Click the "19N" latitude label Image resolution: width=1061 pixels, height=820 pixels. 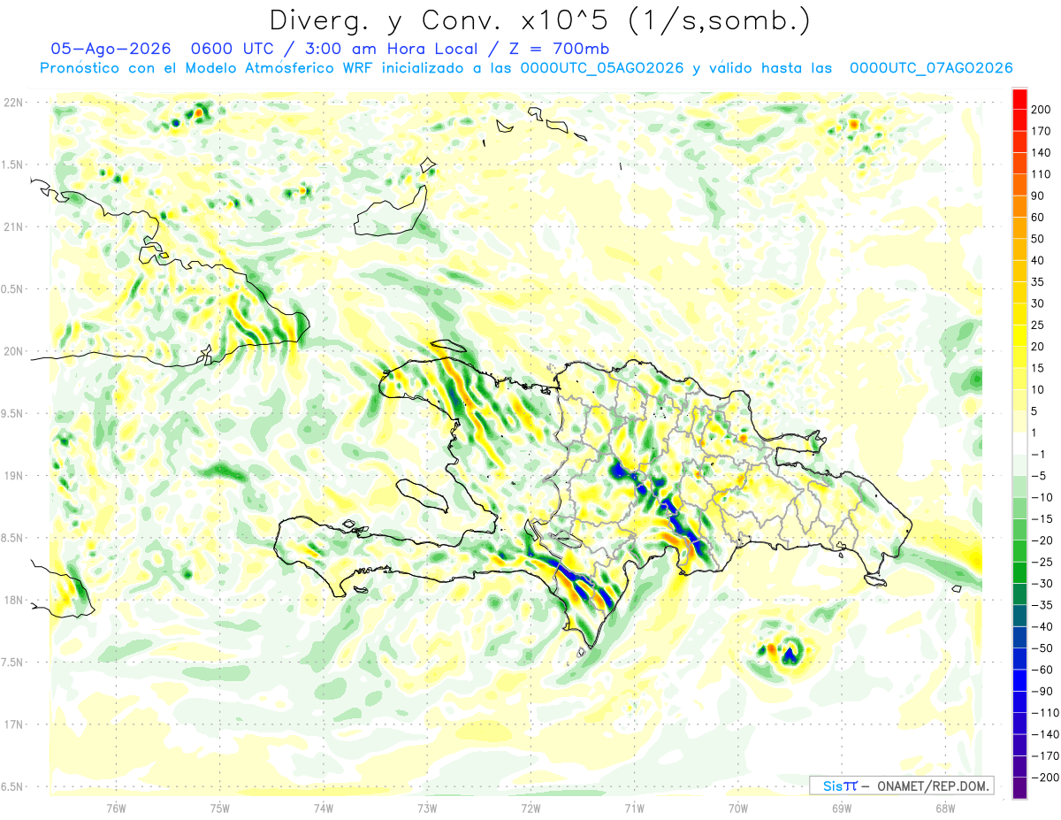pyautogui.click(x=15, y=476)
